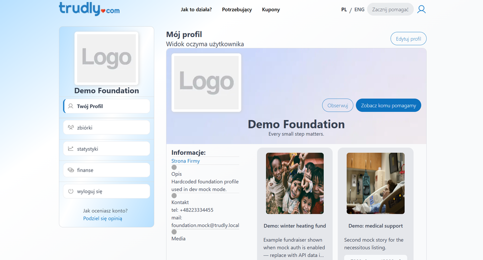Click the person icon beside Twój Profil
Screen dimensions: 483x260
71,106
